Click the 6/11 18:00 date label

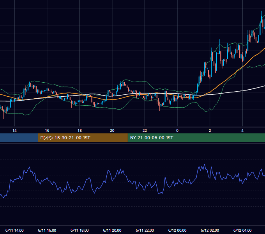[79, 230]
